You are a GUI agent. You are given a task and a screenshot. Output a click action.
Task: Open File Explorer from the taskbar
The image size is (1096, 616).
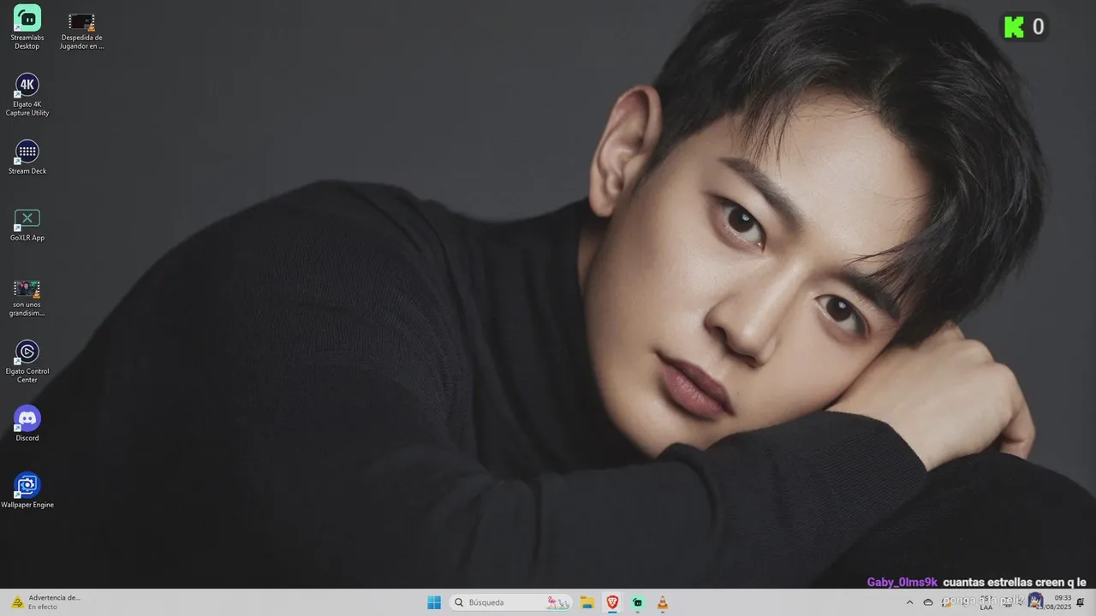click(x=587, y=602)
